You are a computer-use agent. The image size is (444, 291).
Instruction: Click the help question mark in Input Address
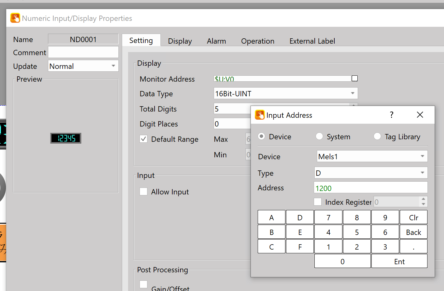tap(392, 115)
